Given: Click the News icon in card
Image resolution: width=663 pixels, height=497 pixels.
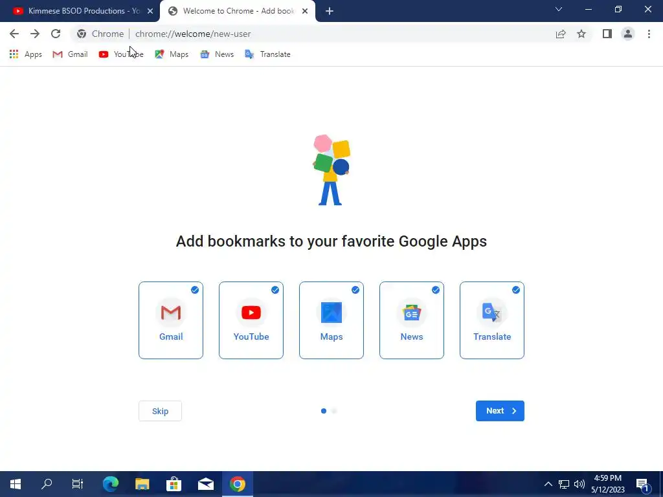Looking at the screenshot, I should tap(412, 313).
